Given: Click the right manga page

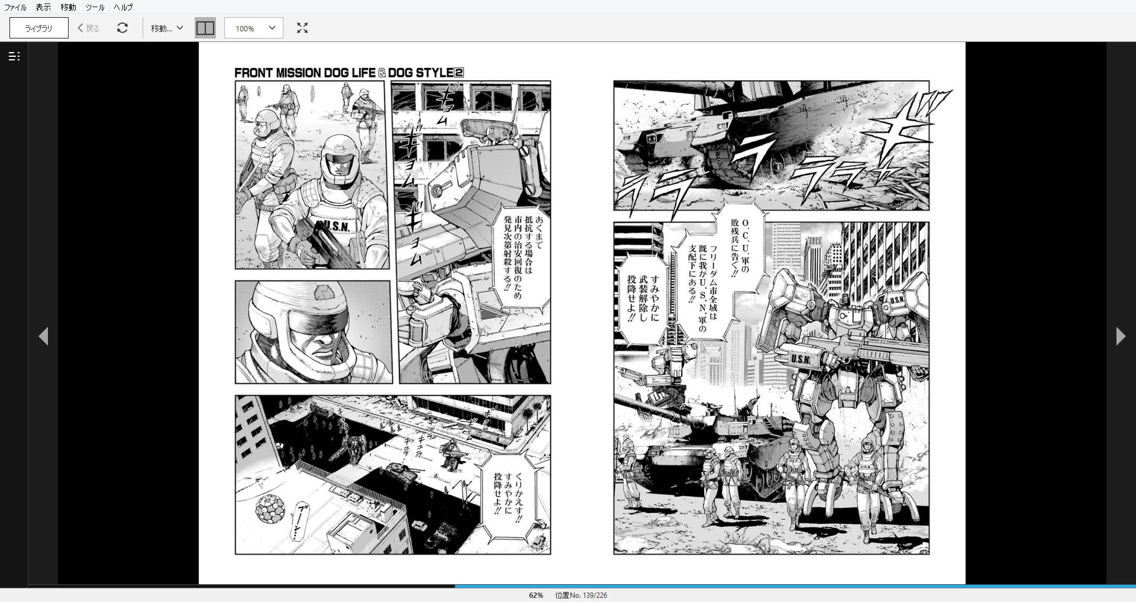Looking at the screenshot, I should (774, 313).
